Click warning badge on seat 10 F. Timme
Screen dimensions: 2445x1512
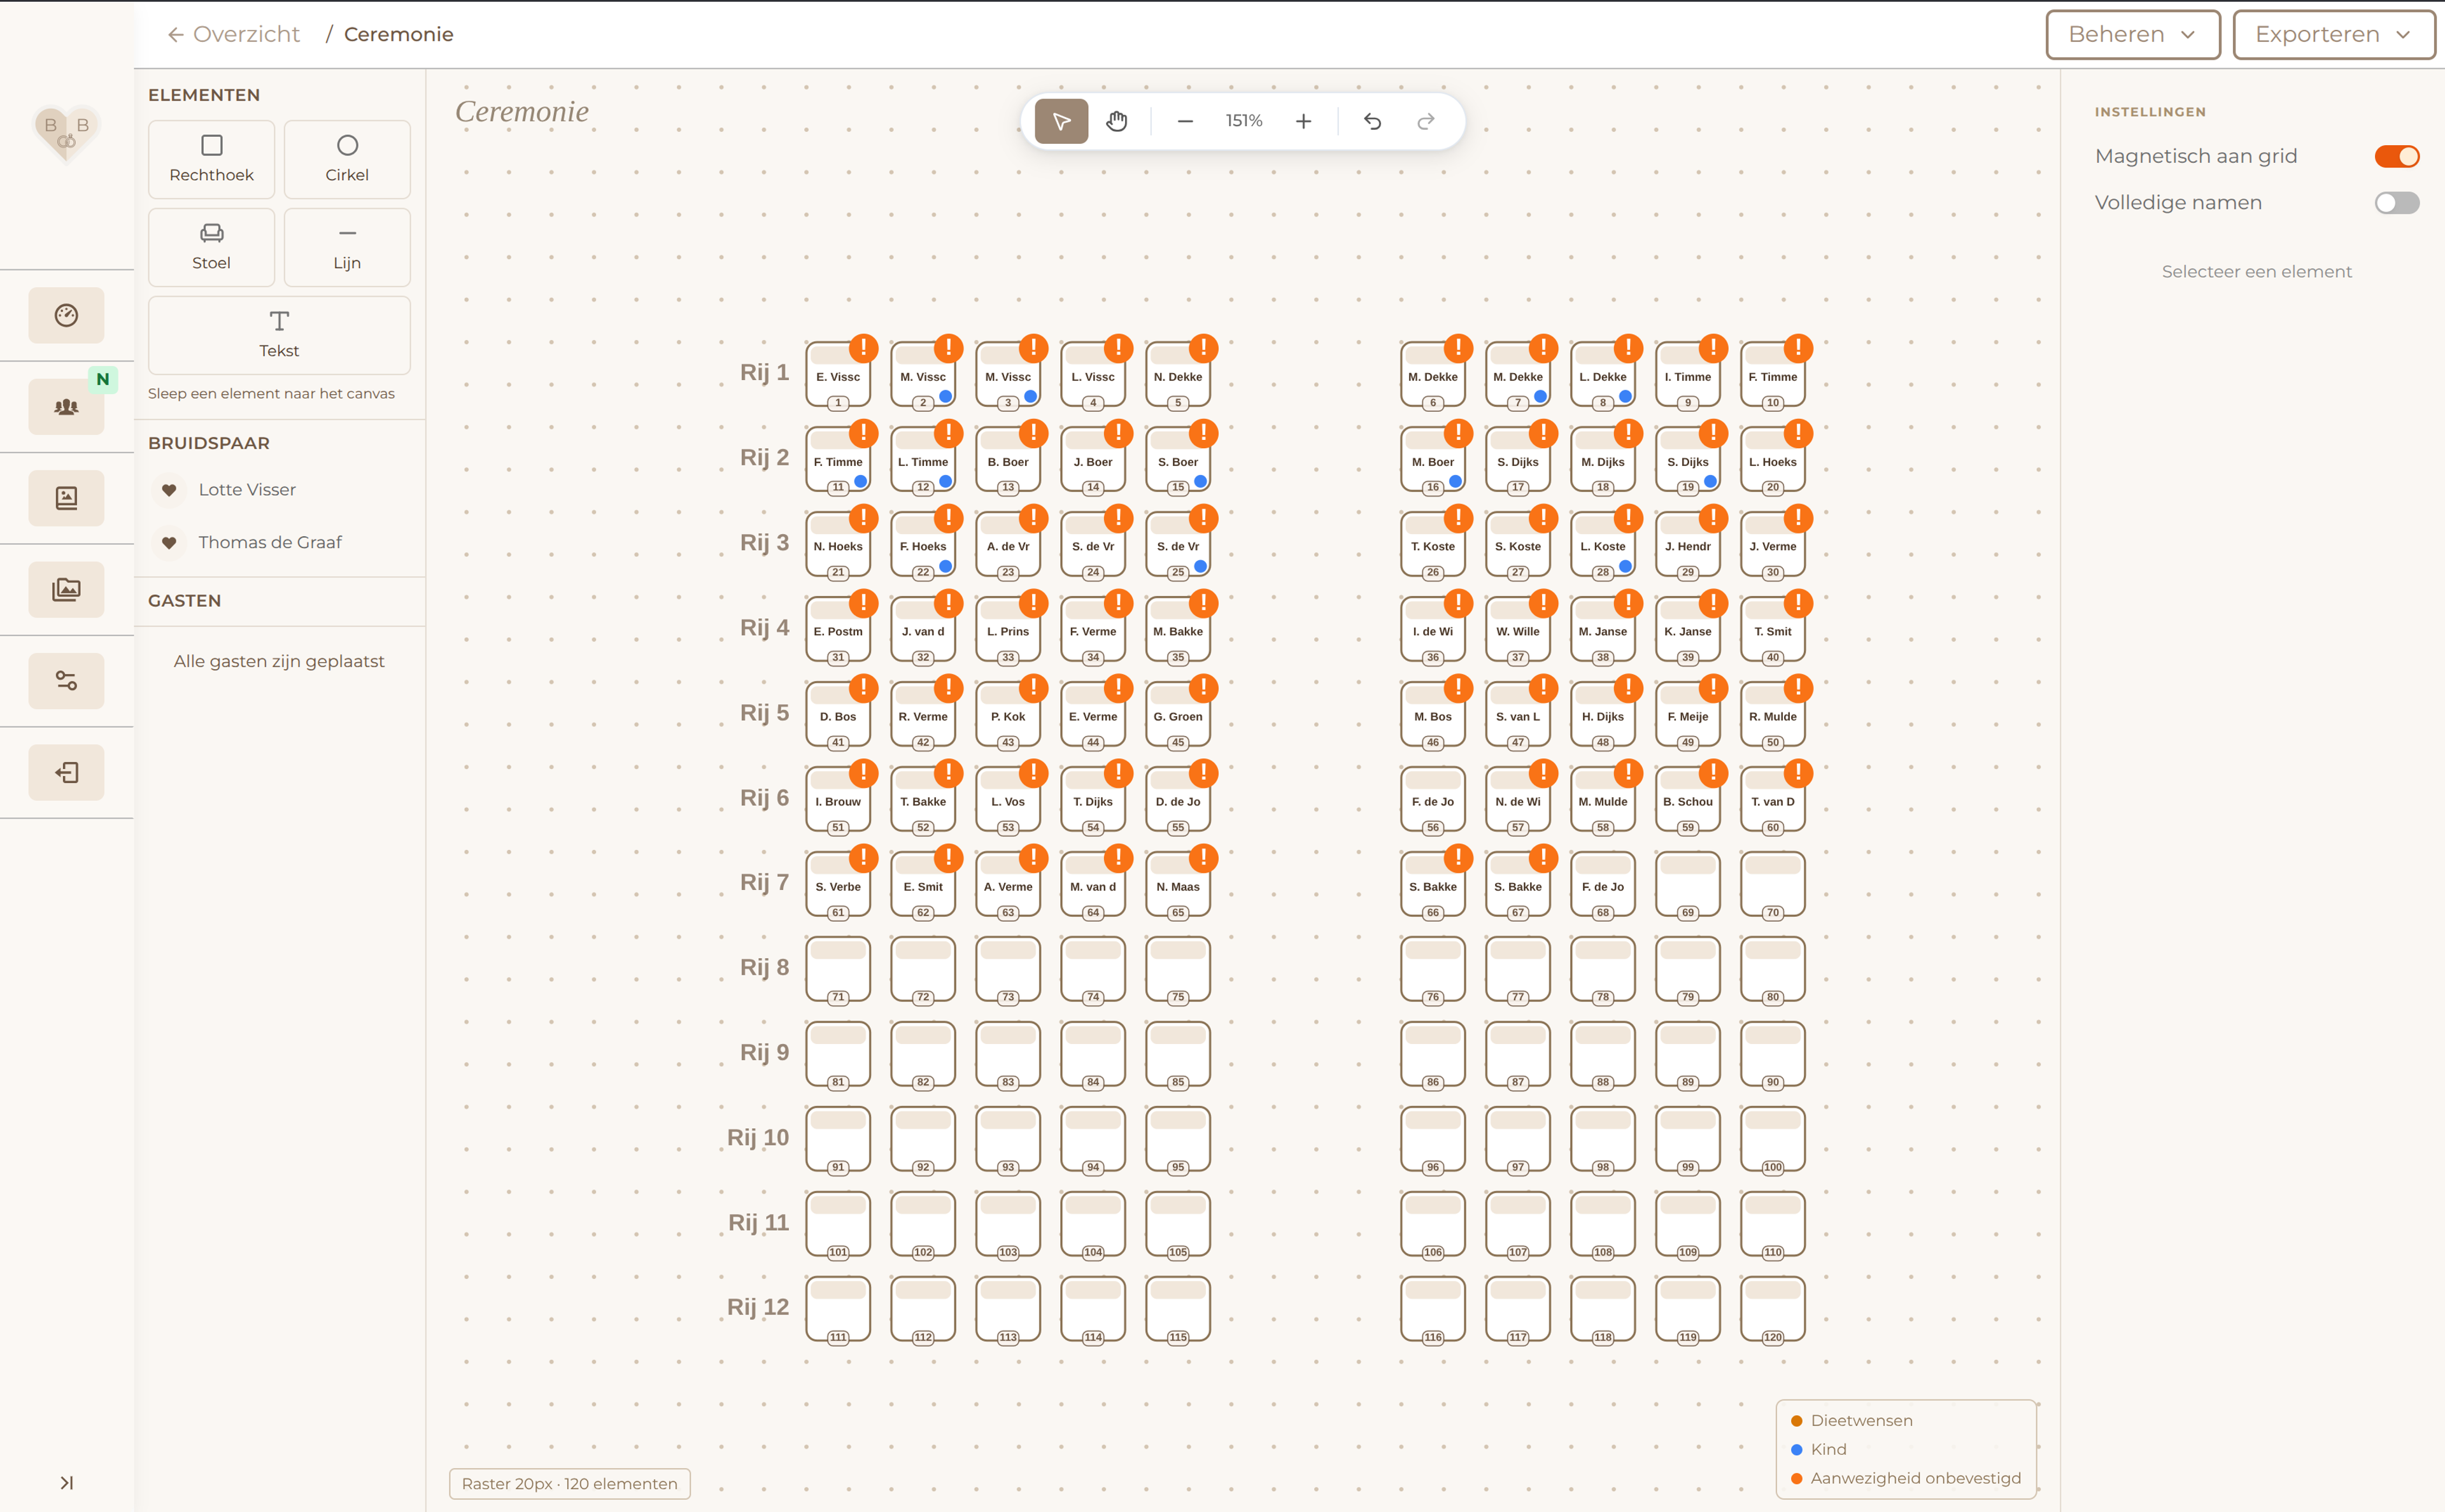point(1798,348)
